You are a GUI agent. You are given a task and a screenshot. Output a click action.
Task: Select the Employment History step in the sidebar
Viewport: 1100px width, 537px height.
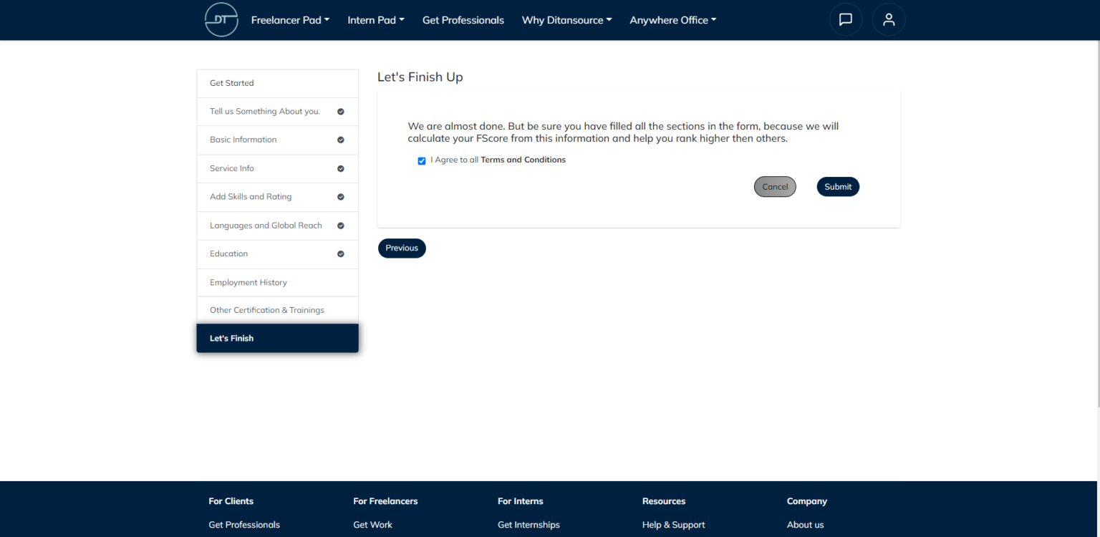pos(249,282)
